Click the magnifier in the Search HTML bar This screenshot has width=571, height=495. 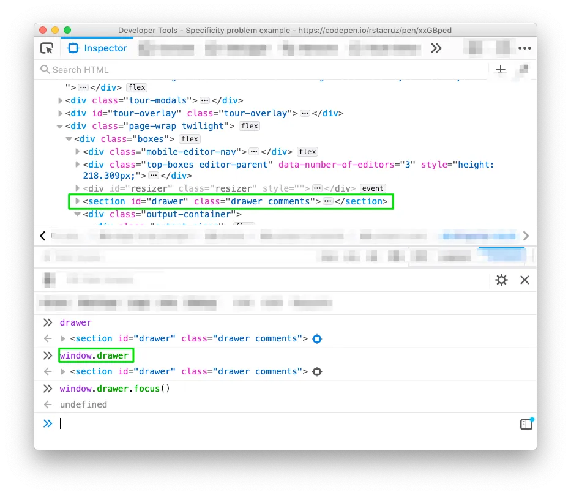45,69
